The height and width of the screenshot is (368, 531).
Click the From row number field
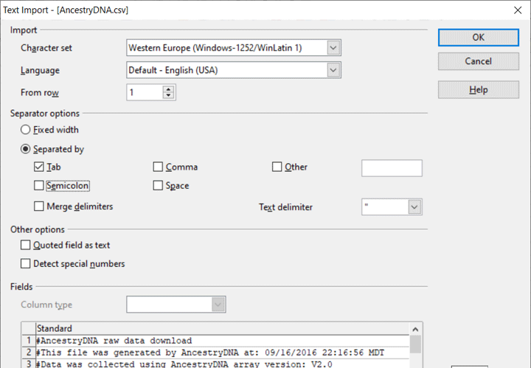[x=145, y=92]
